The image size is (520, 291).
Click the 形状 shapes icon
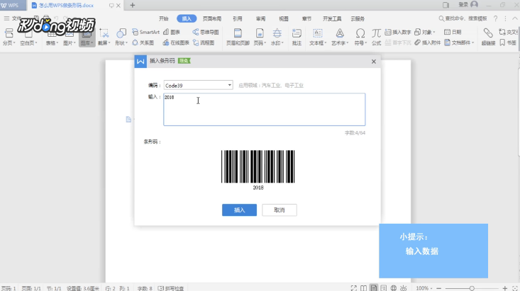[x=121, y=33]
